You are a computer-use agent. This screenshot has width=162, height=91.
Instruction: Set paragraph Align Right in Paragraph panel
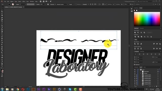144,54
